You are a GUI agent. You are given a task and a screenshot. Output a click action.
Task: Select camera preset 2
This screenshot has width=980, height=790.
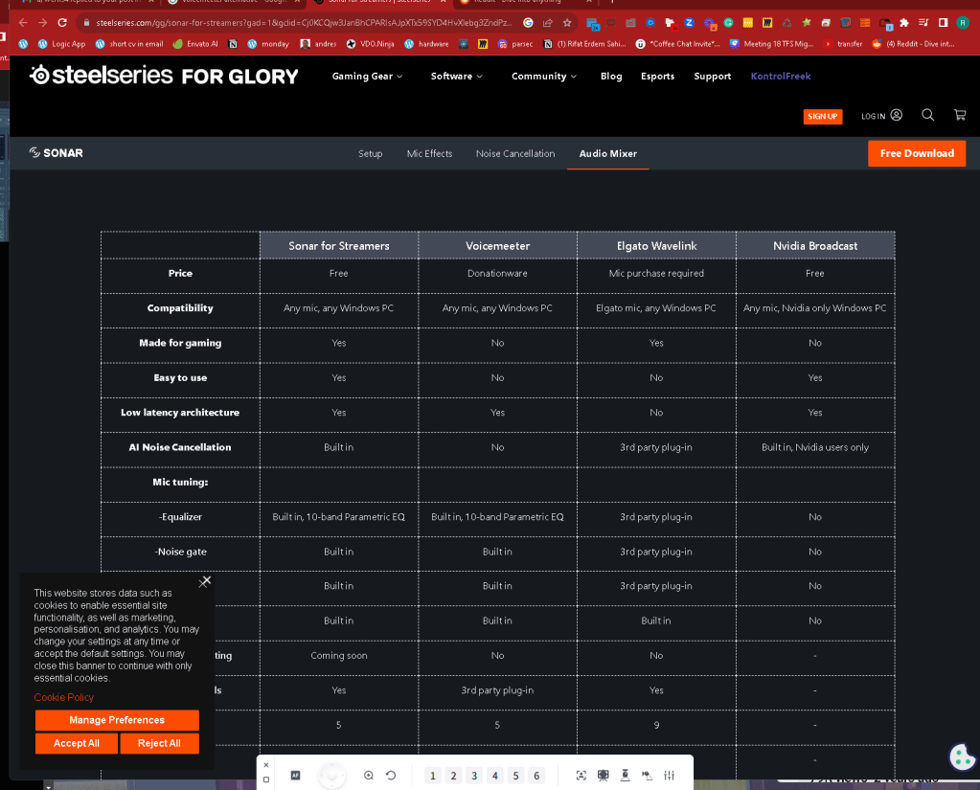pyautogui.click(x=454, y=776)
